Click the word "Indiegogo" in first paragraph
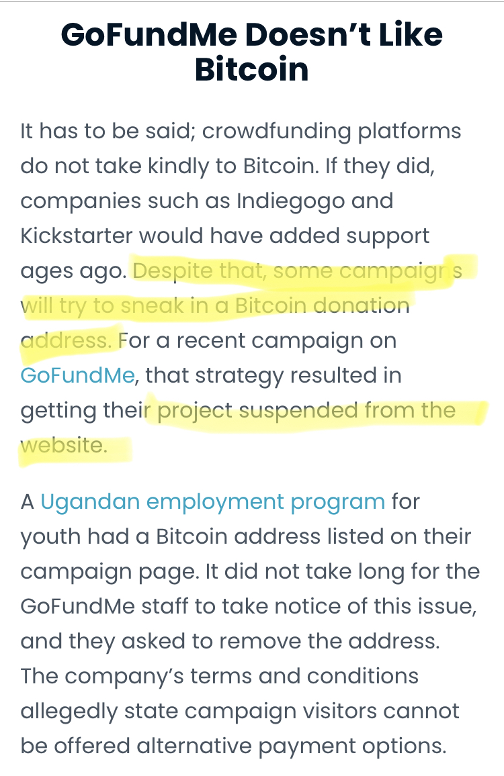Screen dimensions: 504x776 coord(290,201)
